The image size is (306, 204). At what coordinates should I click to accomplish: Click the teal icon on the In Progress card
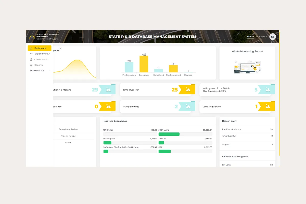click(267, 89)
